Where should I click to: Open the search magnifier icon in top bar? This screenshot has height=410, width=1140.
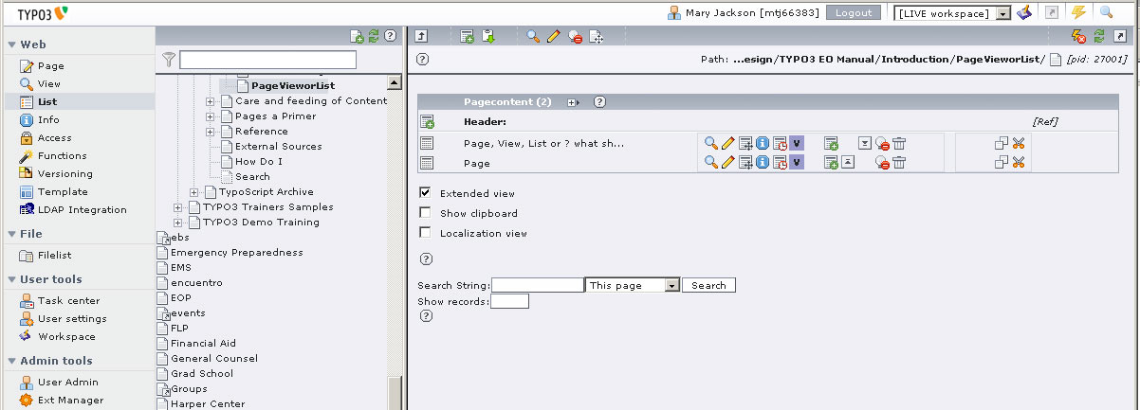coord(1106,12)
